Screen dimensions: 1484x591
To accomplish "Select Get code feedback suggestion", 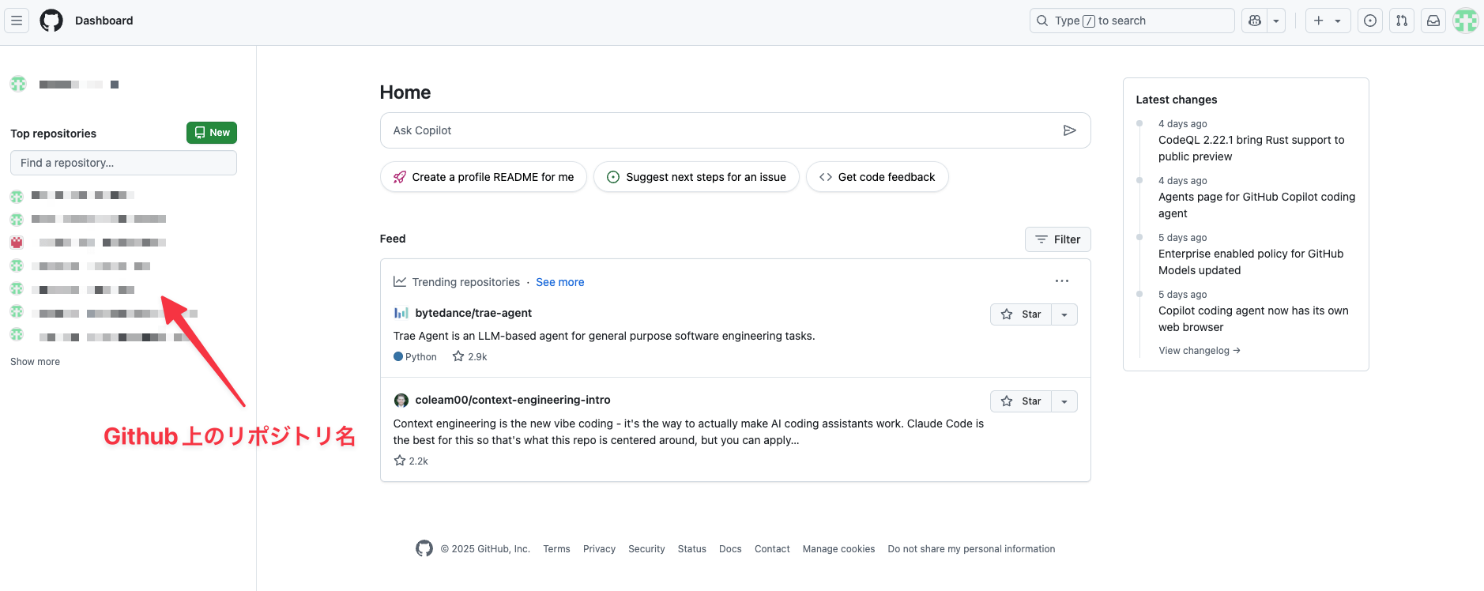I will tap(877, 177).
